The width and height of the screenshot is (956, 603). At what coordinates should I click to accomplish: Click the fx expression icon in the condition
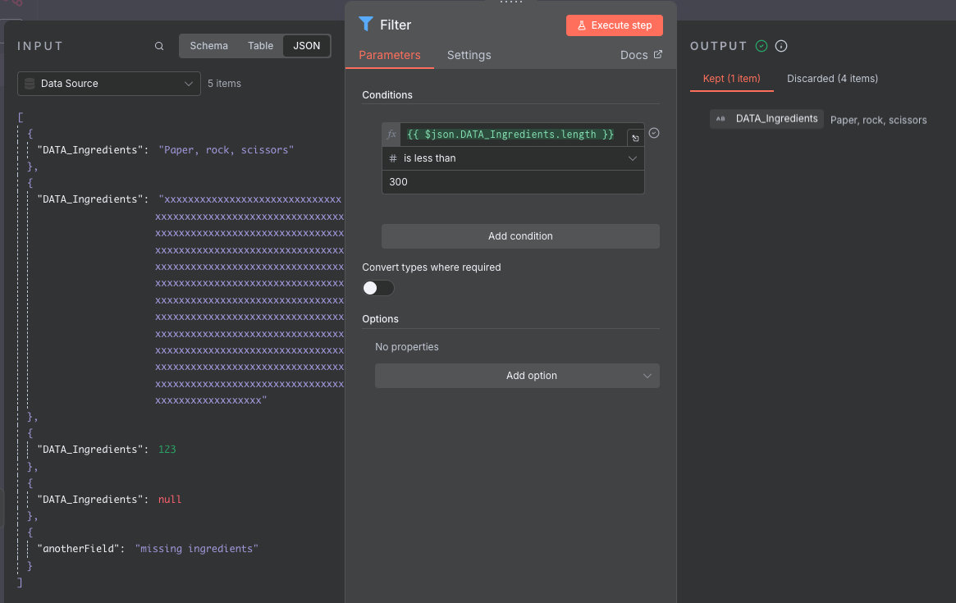(391, 135)
